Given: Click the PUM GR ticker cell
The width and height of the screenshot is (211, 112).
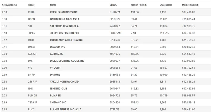Looking at the screenshot, I should pos(32,96).
